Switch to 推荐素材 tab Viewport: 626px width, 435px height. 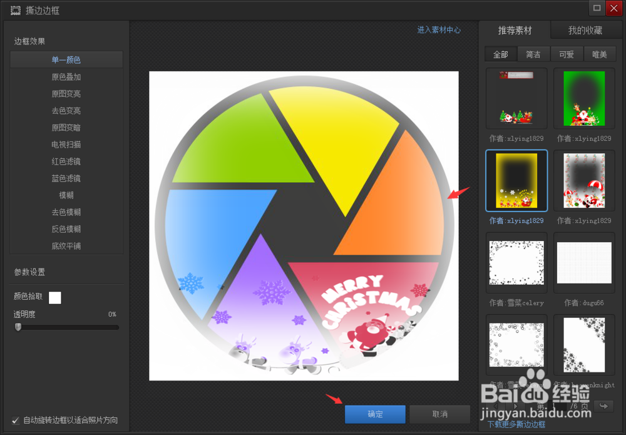tap(515, 30)
